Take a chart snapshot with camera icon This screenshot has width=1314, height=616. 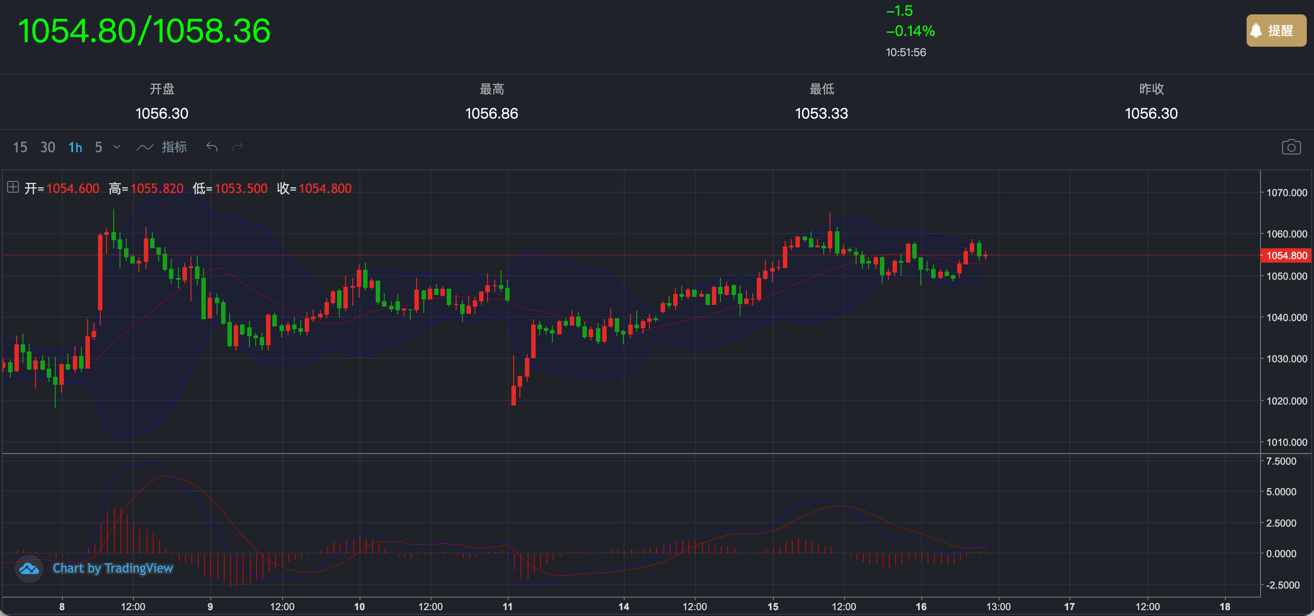coord(1291,147)
